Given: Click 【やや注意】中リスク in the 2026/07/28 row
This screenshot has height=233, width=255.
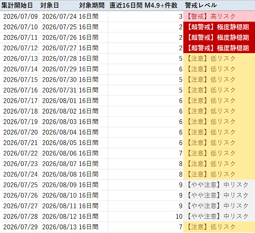Looking at the screenshot, I should click(219, 217).
